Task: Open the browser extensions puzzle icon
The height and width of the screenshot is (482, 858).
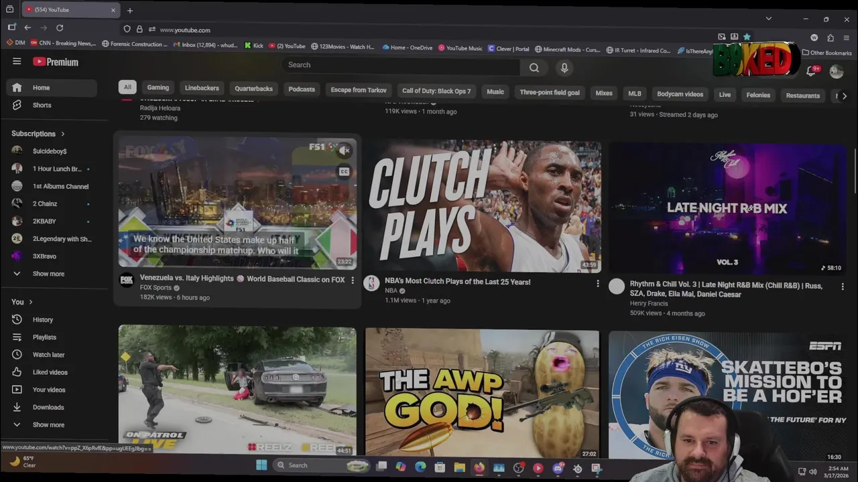Action: coord(831,38)
